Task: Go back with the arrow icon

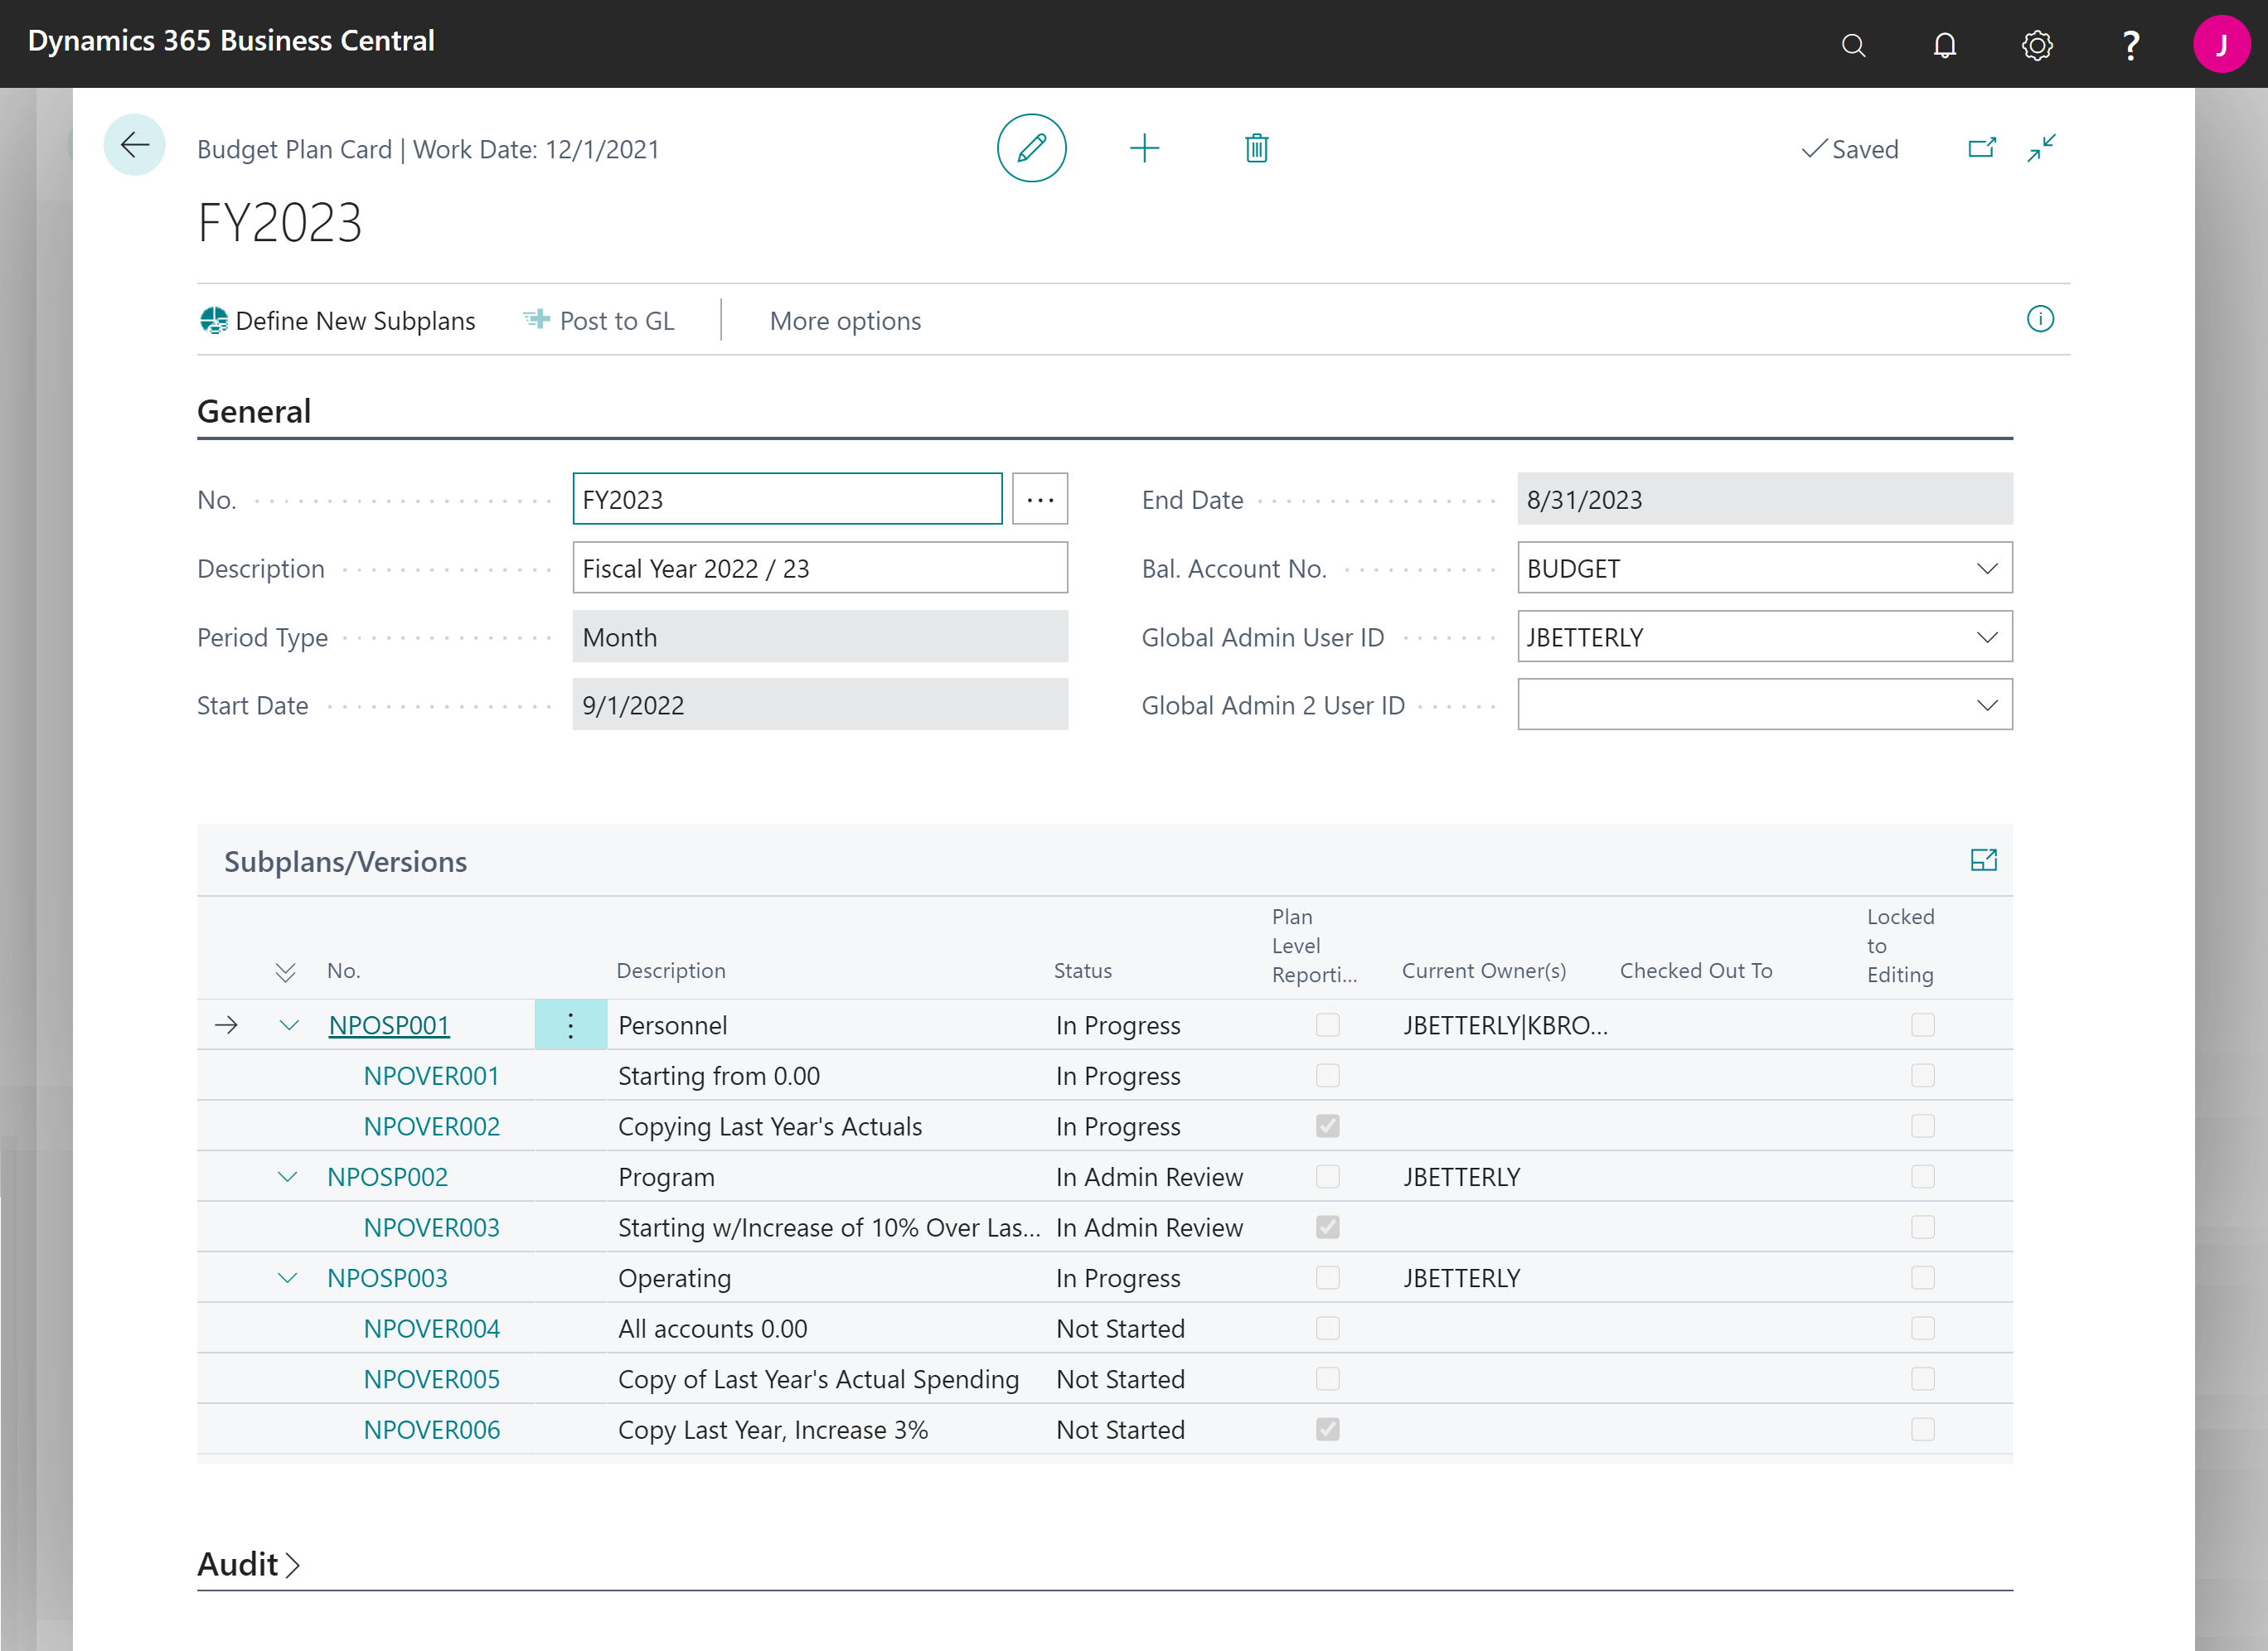Action: click(135, 146)
